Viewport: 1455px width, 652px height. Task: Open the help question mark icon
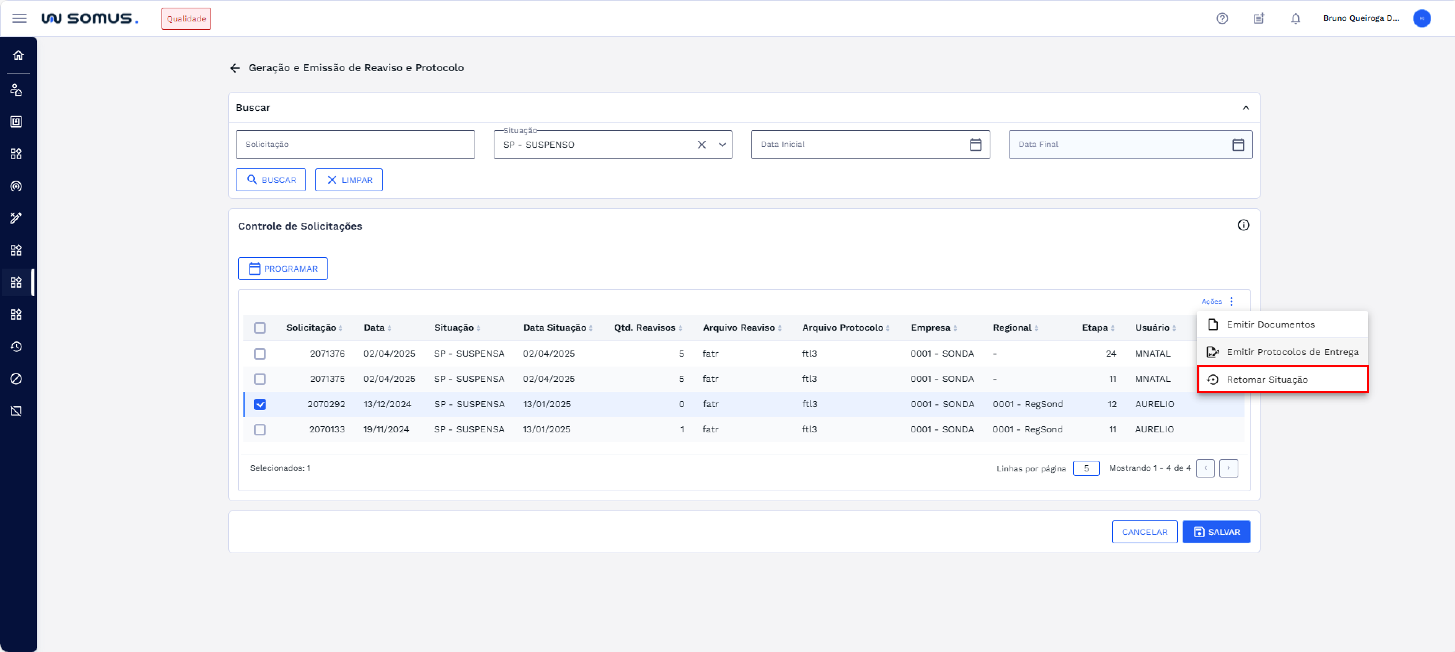pos(1222,19)
